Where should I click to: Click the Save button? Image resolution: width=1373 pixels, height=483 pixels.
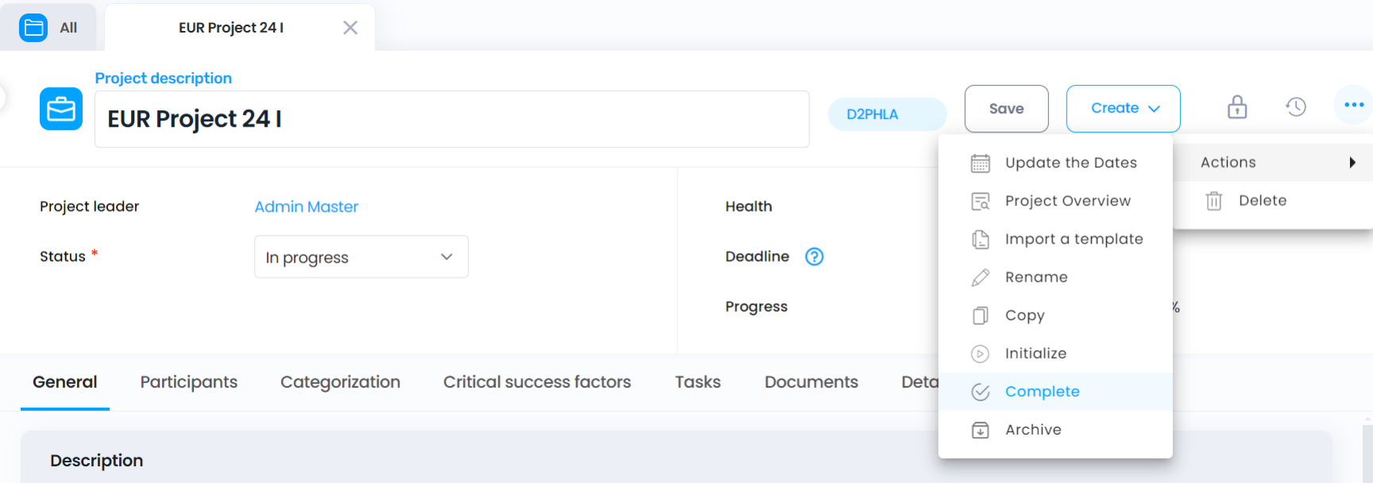point(1006,109)
